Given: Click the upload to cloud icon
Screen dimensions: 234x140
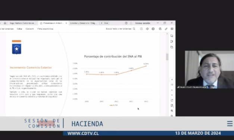Looking at the screenshot, I should 147,29.
